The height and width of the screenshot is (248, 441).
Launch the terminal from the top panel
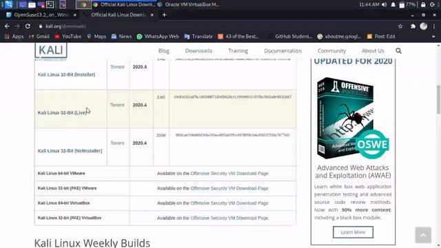(50, 4)
